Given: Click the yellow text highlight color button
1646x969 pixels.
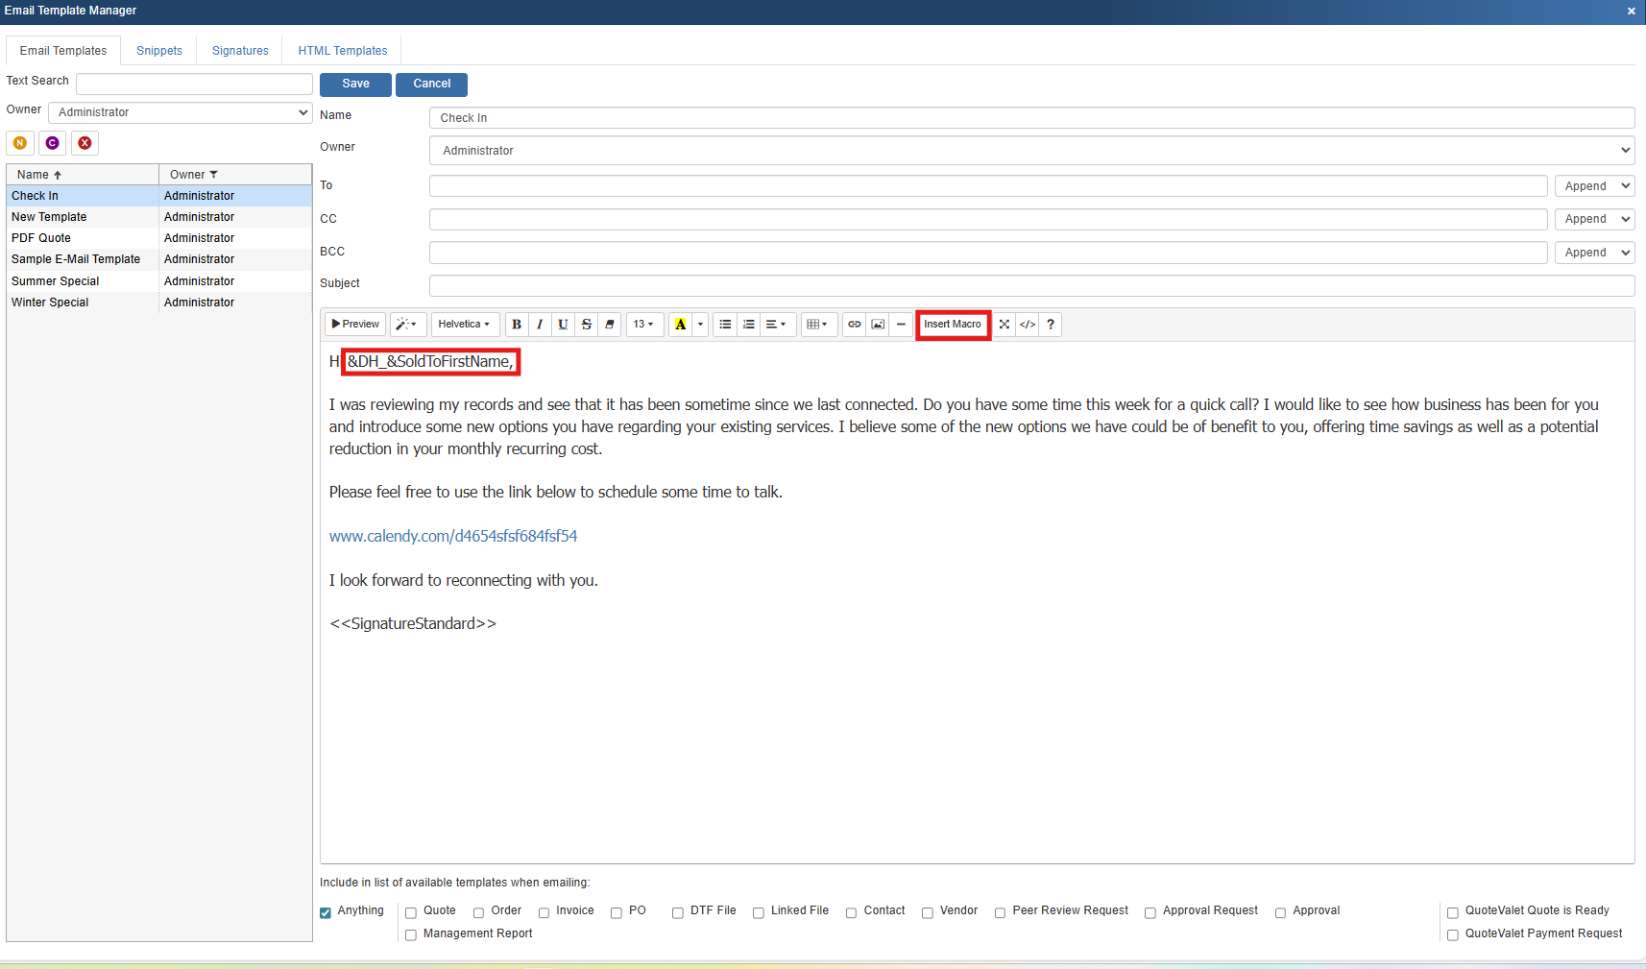Looking at the screenshot, I should click(x=680, y=325).
